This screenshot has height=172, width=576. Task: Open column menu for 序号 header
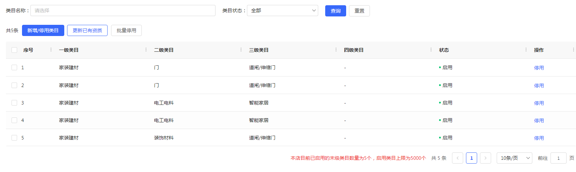click(51, 50)
